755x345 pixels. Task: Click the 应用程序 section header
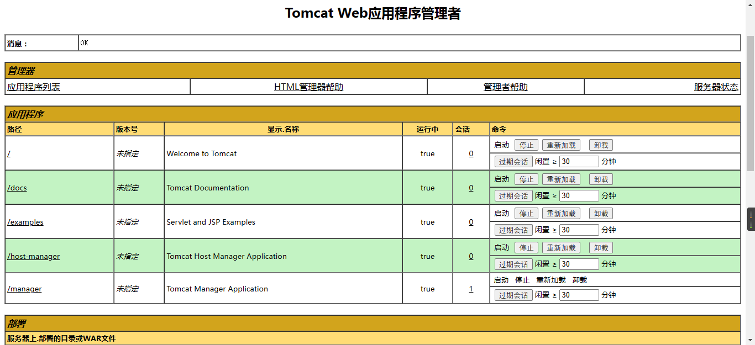[x=373, y=114]
